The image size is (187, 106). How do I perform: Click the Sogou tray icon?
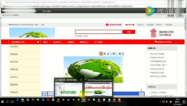(x=171, y=102)
